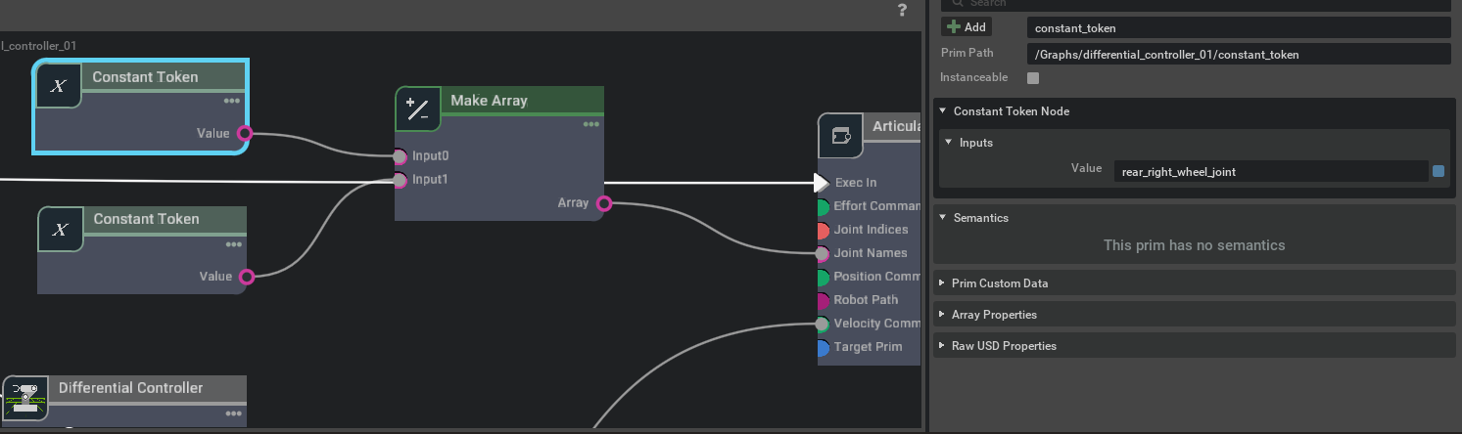Screen dimensions: 1462x434
Task: Click the Value field rear_right_wheel_joint
Action: click(1270, 171)
